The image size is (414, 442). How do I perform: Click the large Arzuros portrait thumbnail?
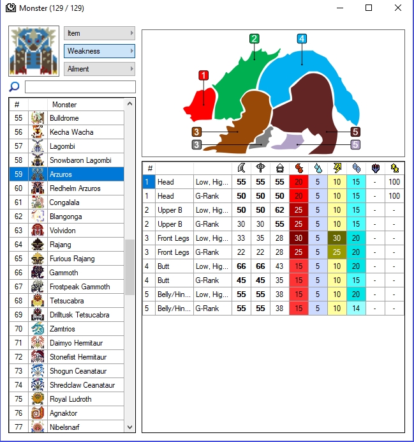34,51
